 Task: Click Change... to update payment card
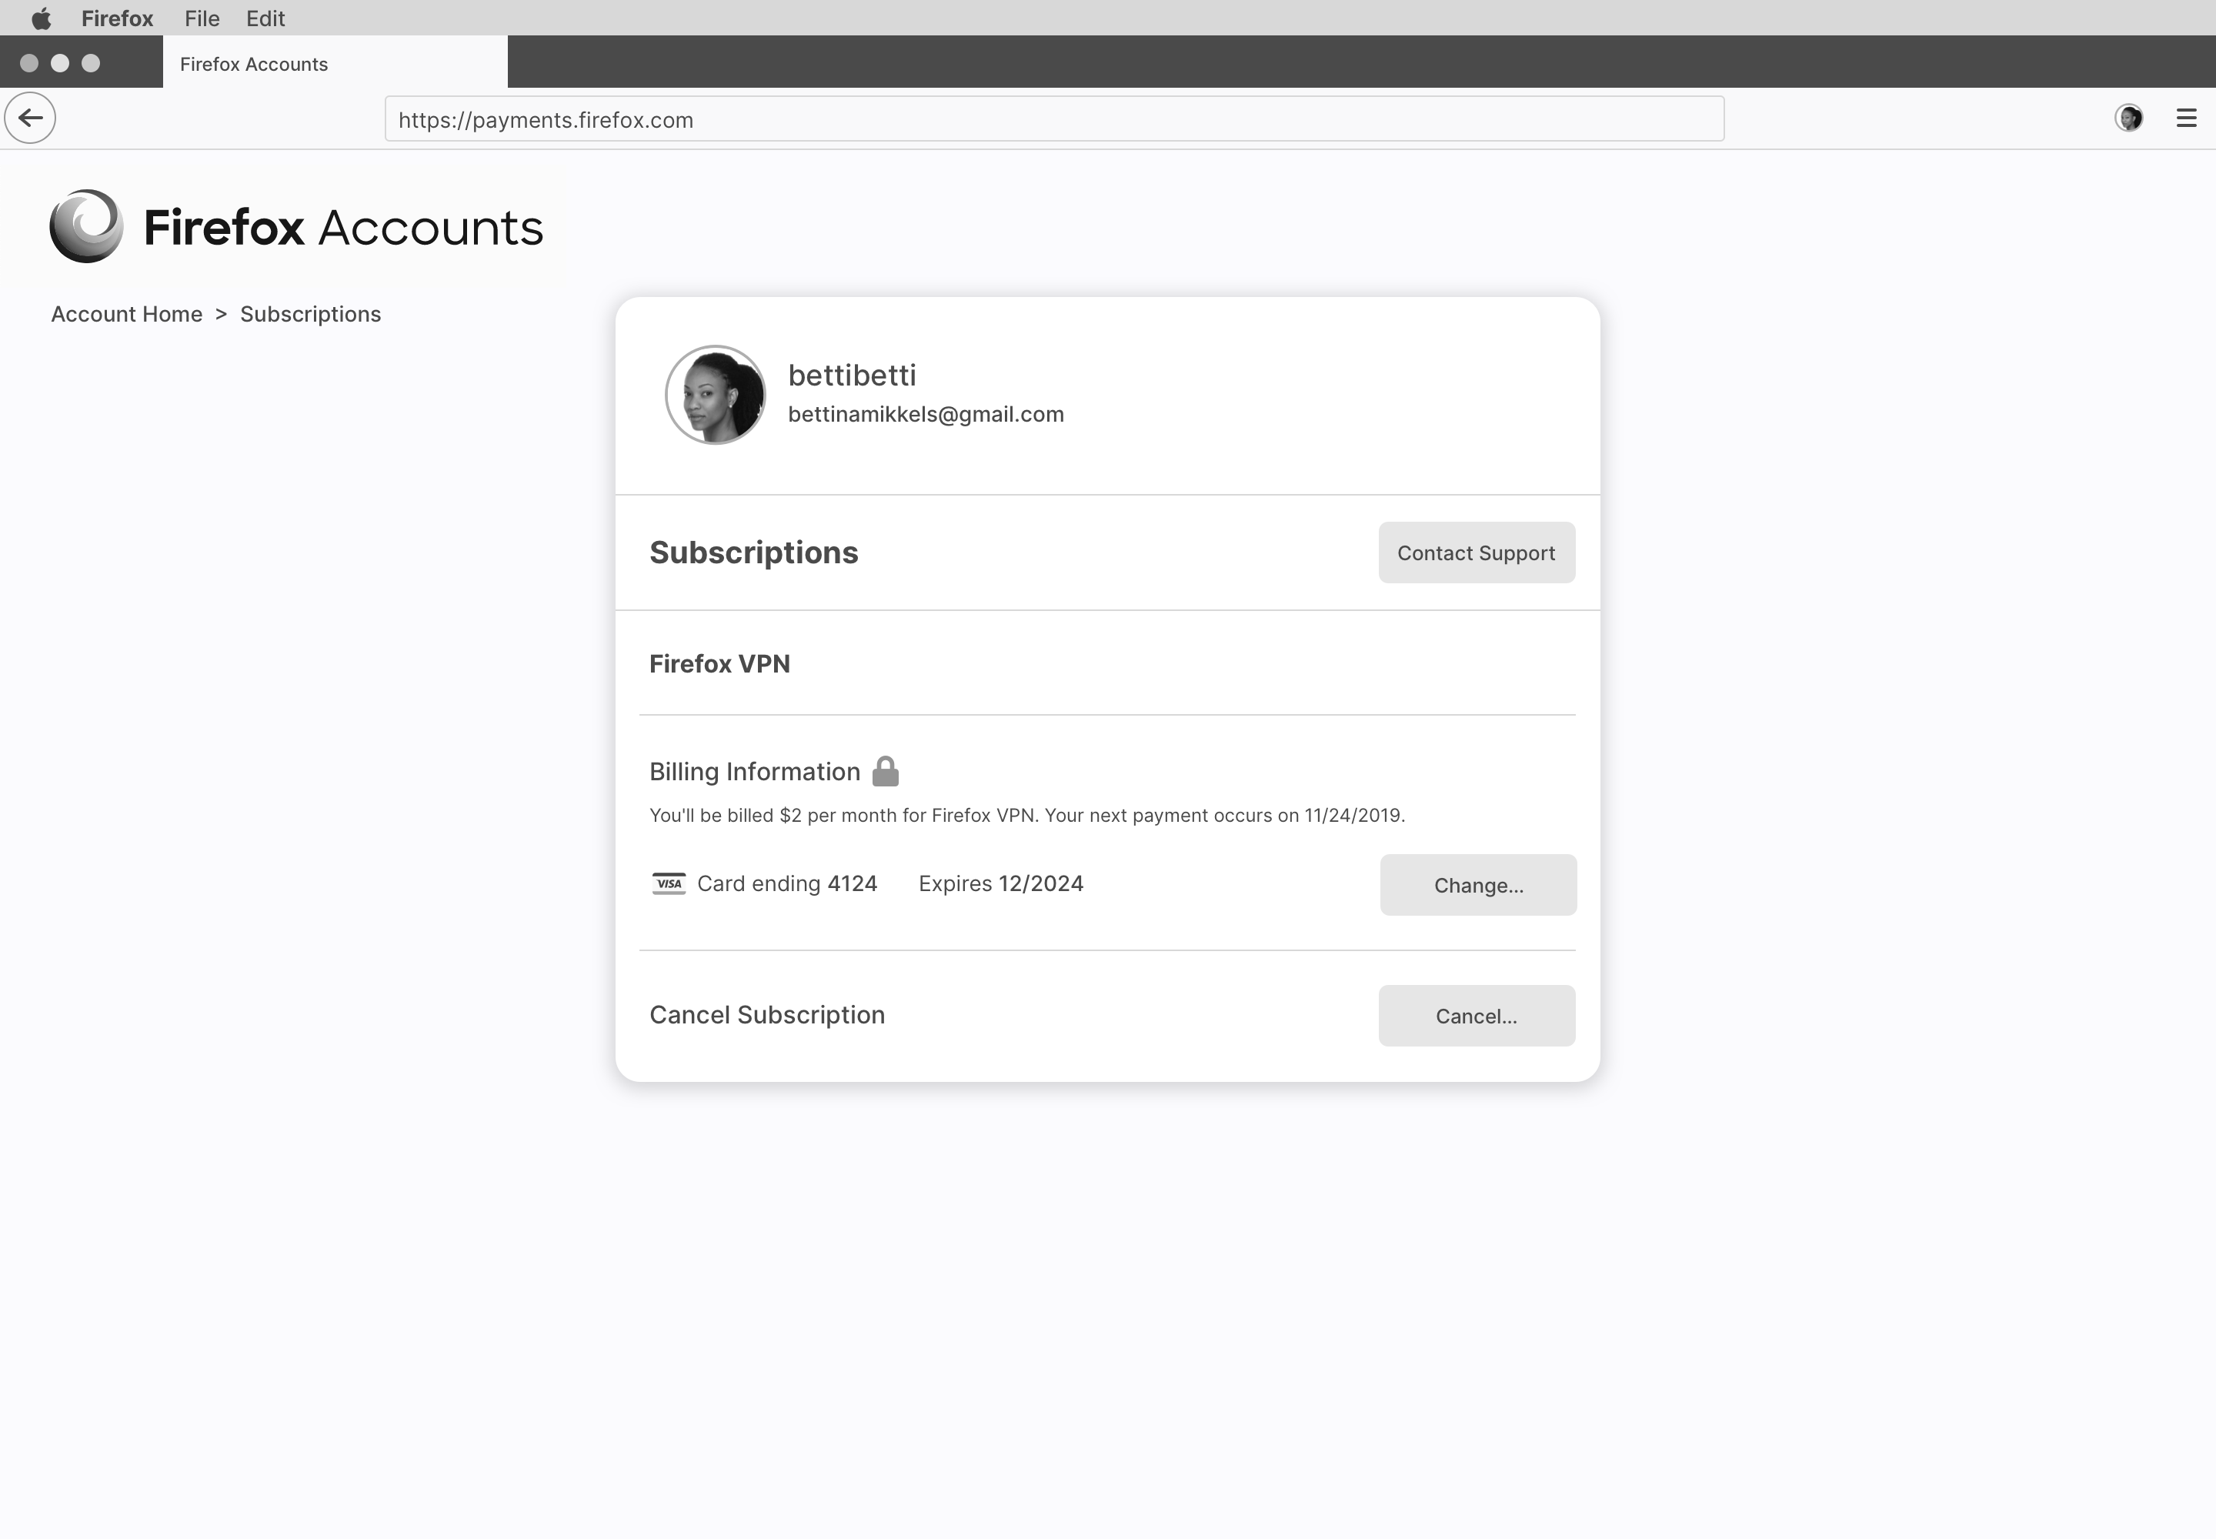pos(1478,885)
